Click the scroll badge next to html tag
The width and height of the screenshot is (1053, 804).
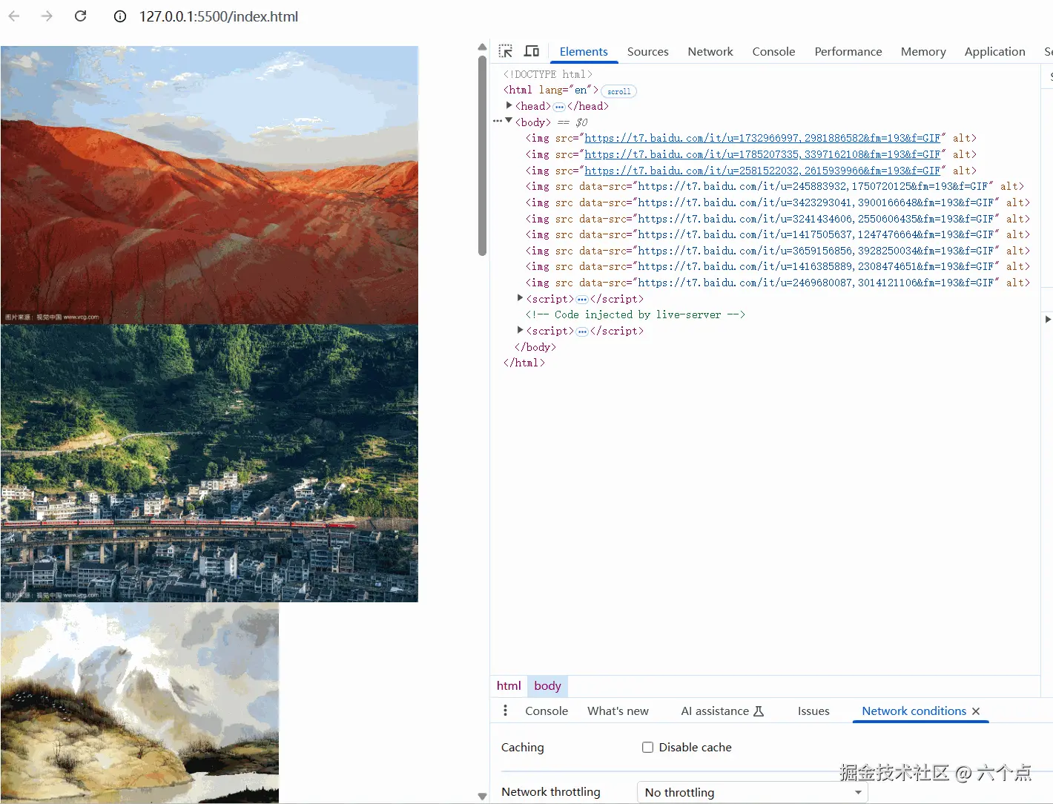pyautogui.click(x=618, y=91)
